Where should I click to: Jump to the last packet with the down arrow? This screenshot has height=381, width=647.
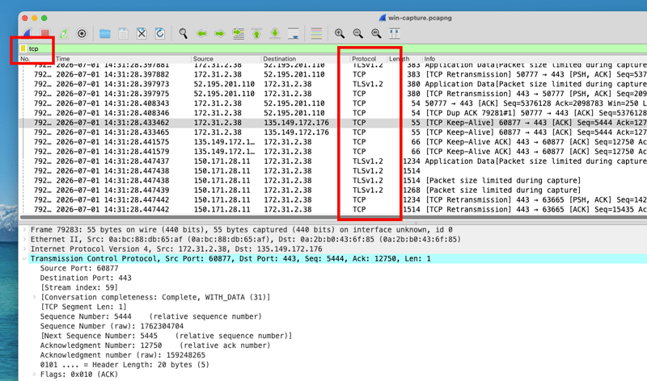(275, 34)
